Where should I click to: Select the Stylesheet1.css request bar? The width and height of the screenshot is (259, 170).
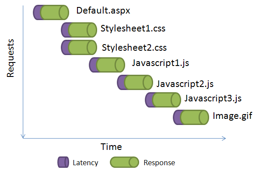[79, 30]
